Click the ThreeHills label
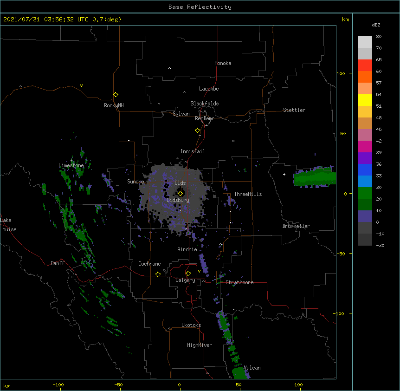 click(x=248, y=194)
